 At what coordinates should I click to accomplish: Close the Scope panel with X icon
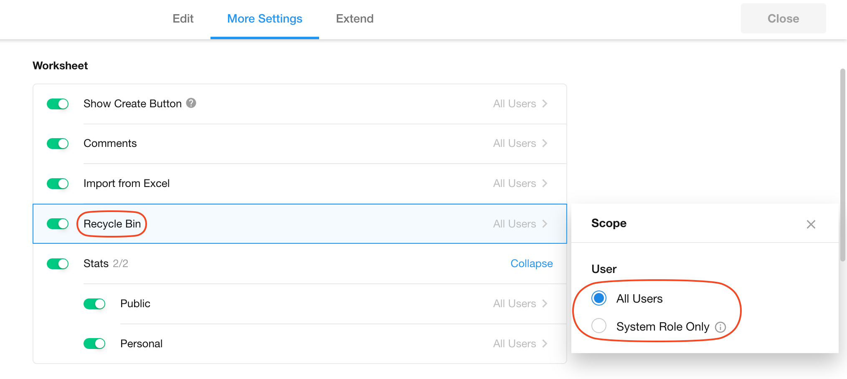point(811,224)
